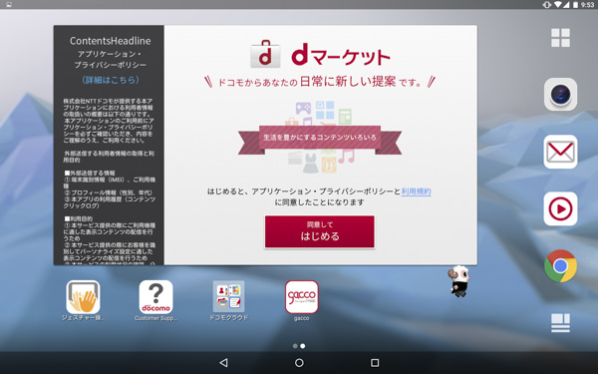Tap the image notification icon in status bar
The height and width of the screenshot is (374, 598).
click(x=9, y=5)
